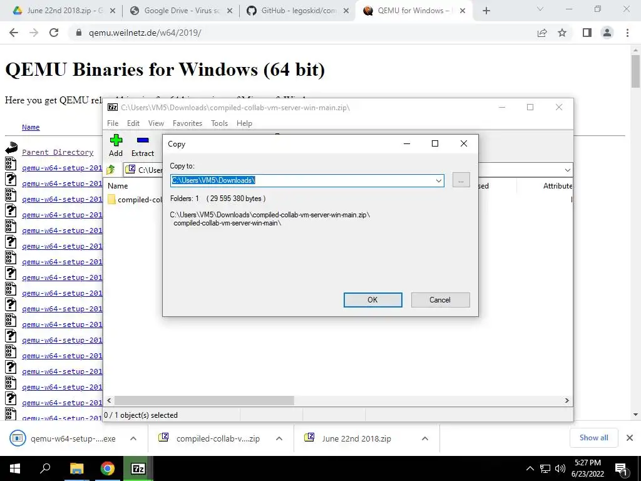The image size is (641, 481).
Task: Open the 7-Zip File menu
Action: click(x=113, y=123)
